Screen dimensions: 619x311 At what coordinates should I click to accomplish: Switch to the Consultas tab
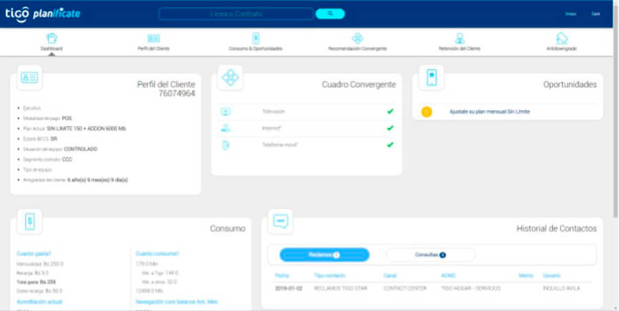coord(430,255)
